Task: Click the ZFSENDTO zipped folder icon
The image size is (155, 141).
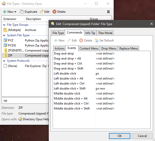Action: pos(5,50)
